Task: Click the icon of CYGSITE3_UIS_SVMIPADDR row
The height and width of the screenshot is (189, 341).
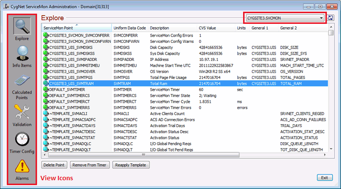Action: [46, 59]
